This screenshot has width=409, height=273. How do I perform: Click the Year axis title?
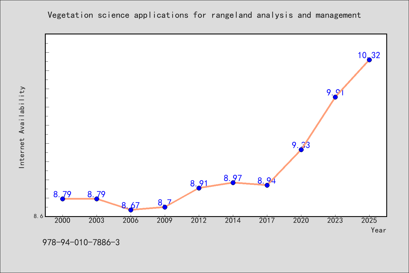coord(378,230)
